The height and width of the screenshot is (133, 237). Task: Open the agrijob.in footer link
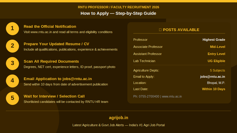118,118
